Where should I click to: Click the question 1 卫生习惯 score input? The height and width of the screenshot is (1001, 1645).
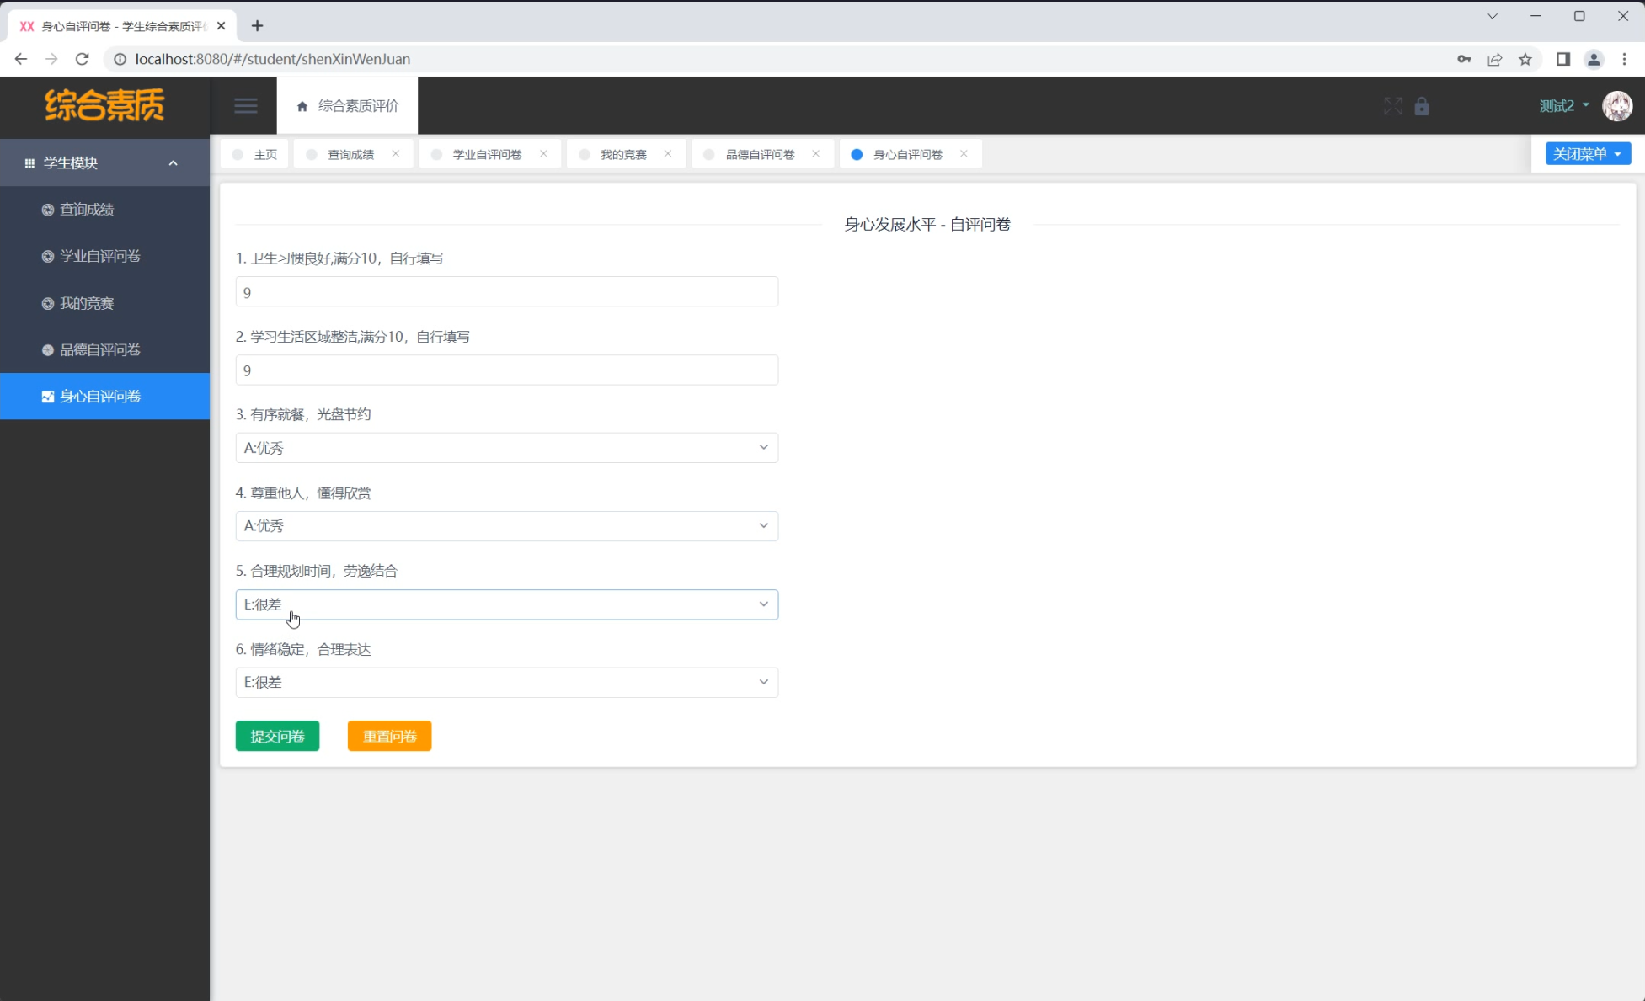[x=506, y=292]
